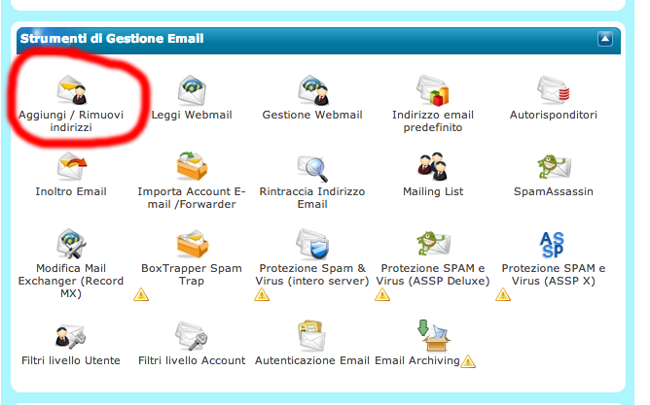
Task: Launch the SpamAssassin icon
Action: [x=554, y=167]
